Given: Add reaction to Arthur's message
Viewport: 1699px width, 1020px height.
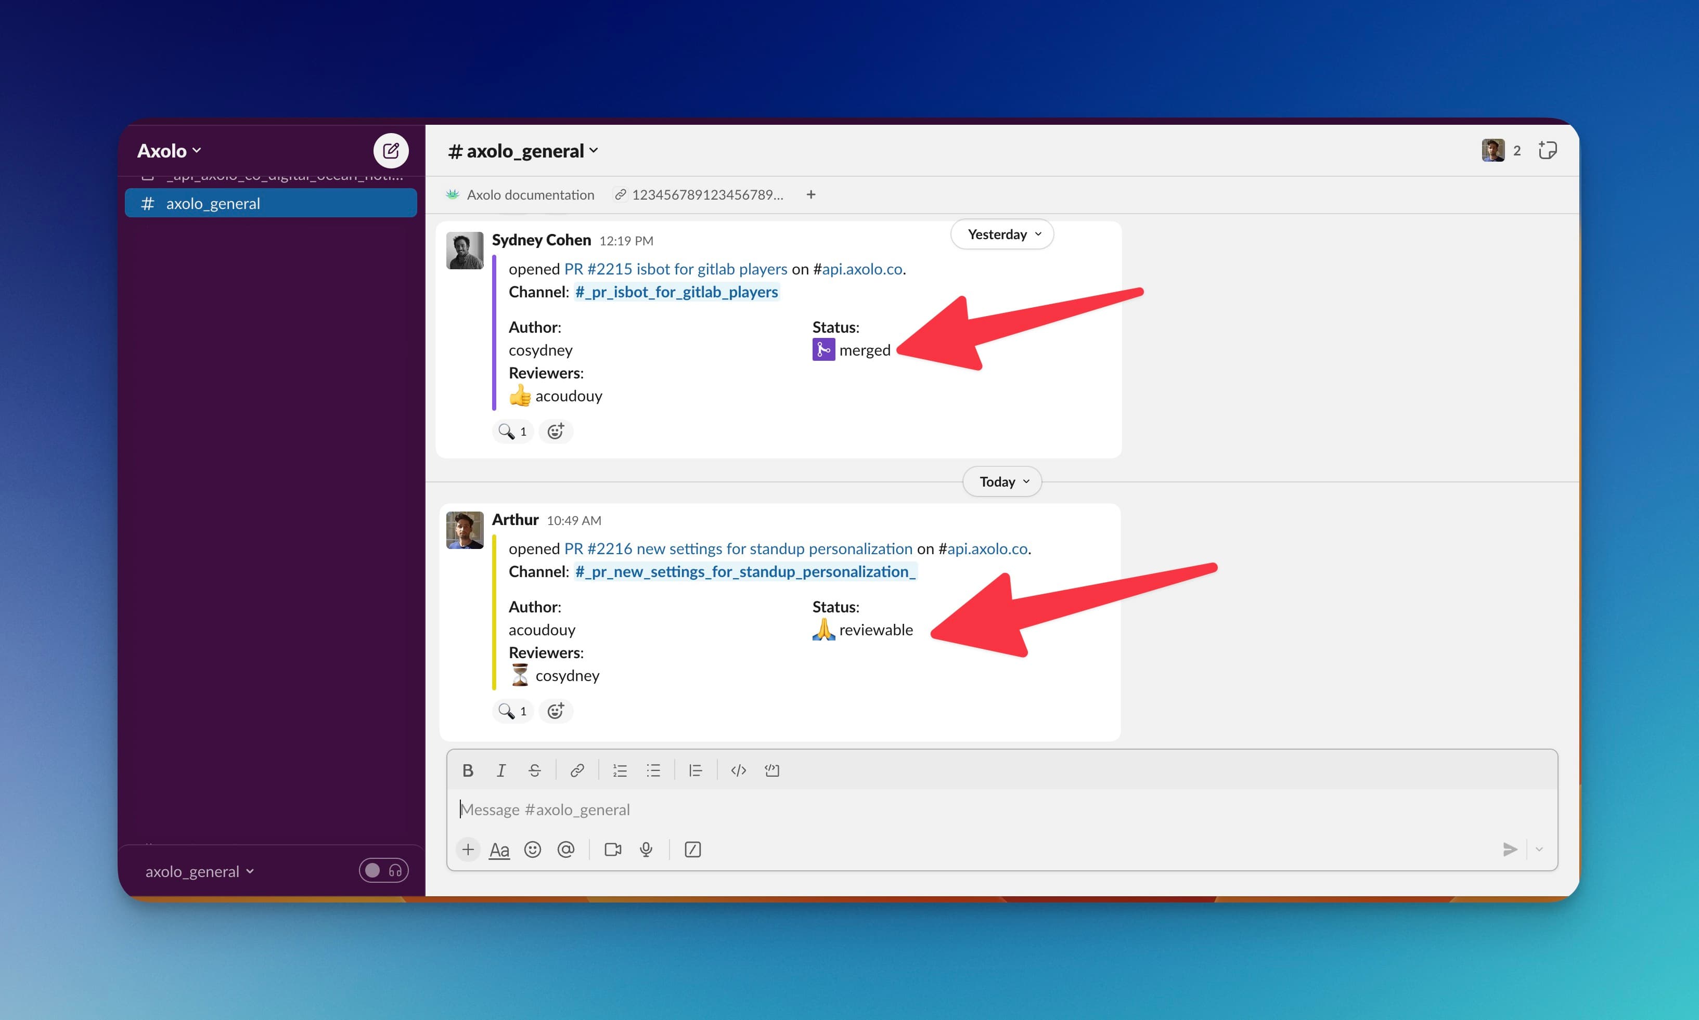Looking at the screenshot, I should coord(556,711).
